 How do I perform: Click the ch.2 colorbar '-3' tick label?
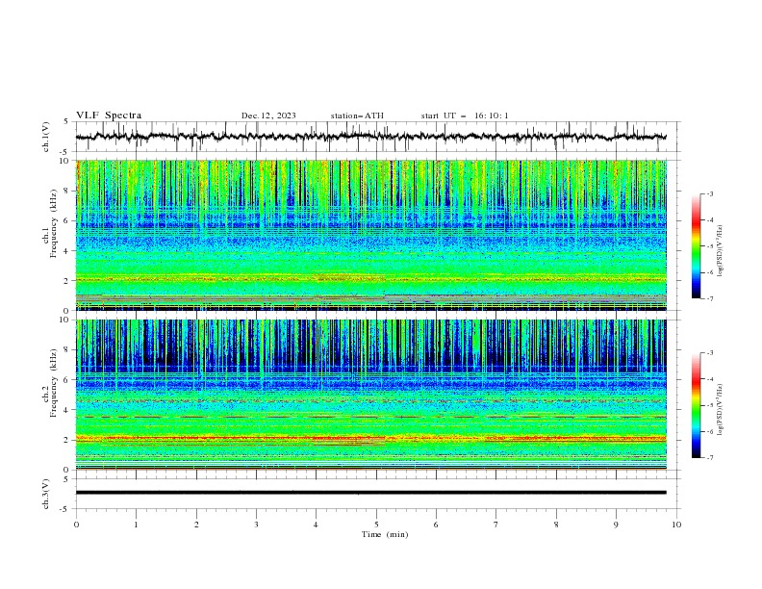(709, 353)
